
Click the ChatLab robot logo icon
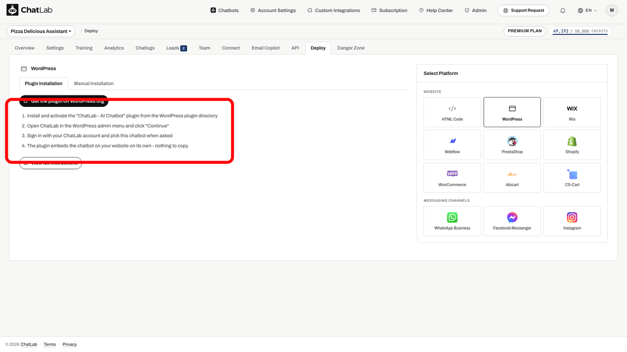(12, 10)
